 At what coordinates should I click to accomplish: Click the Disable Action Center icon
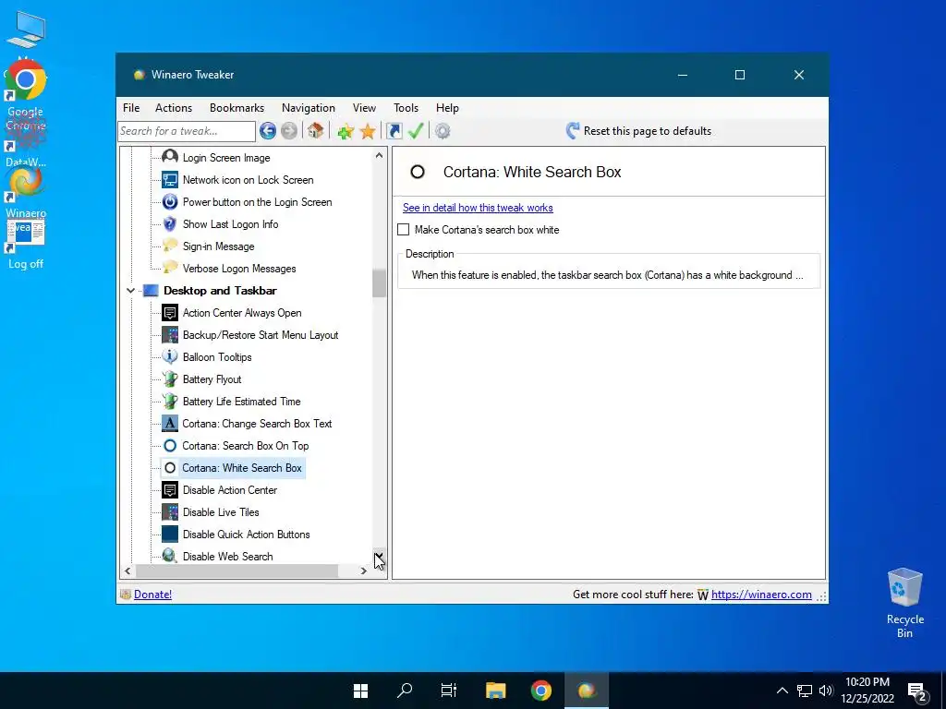click(170, 490)
